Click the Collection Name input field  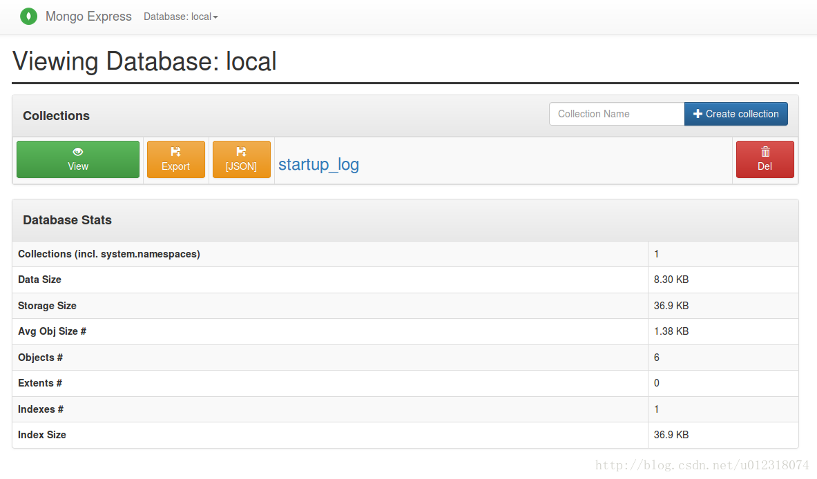pyautogui.click(x=617, y=113)
